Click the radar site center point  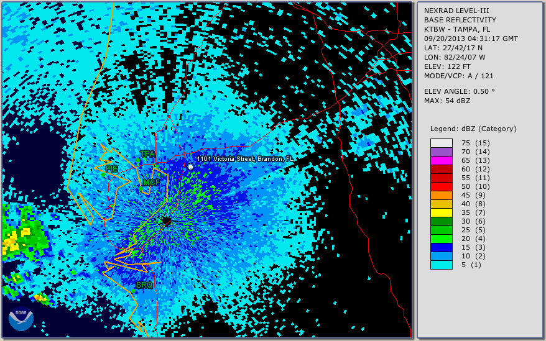(167, 221)
